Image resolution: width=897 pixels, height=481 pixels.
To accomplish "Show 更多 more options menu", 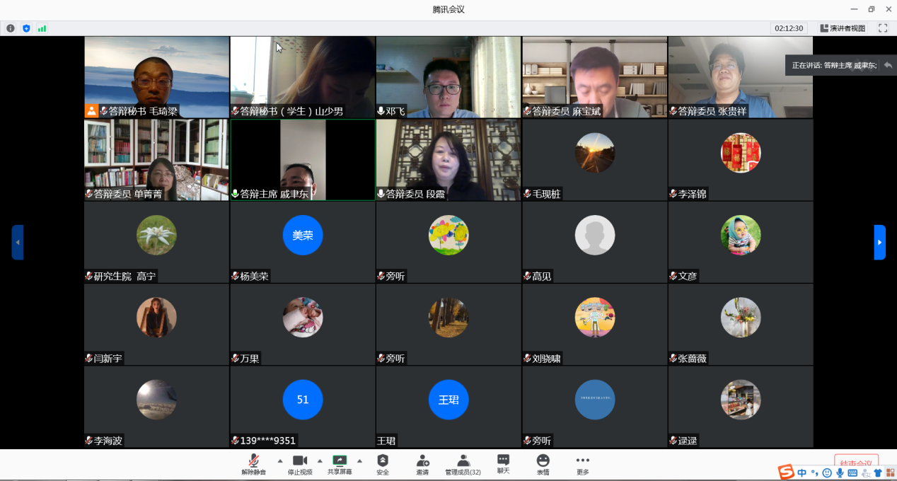I will pyautogui.click(x=582, y=463).
